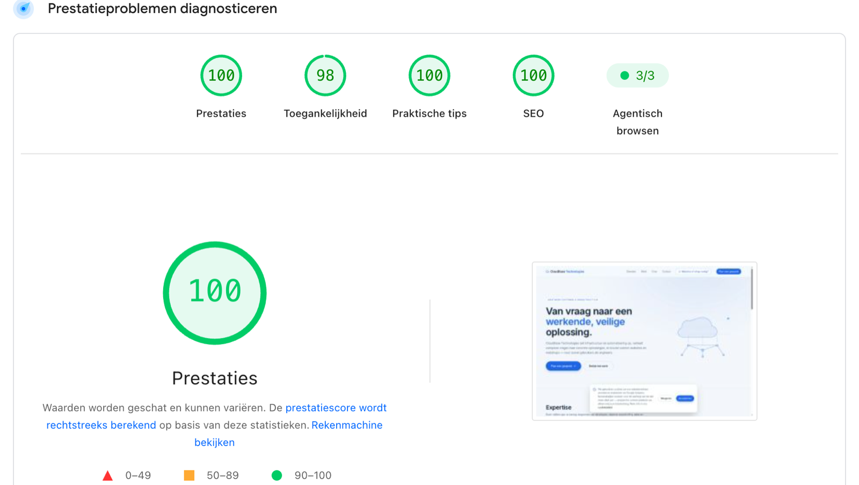Go to the SEO score gauge
This screenshot has height=485, width=859.
[x=534, y=76]
